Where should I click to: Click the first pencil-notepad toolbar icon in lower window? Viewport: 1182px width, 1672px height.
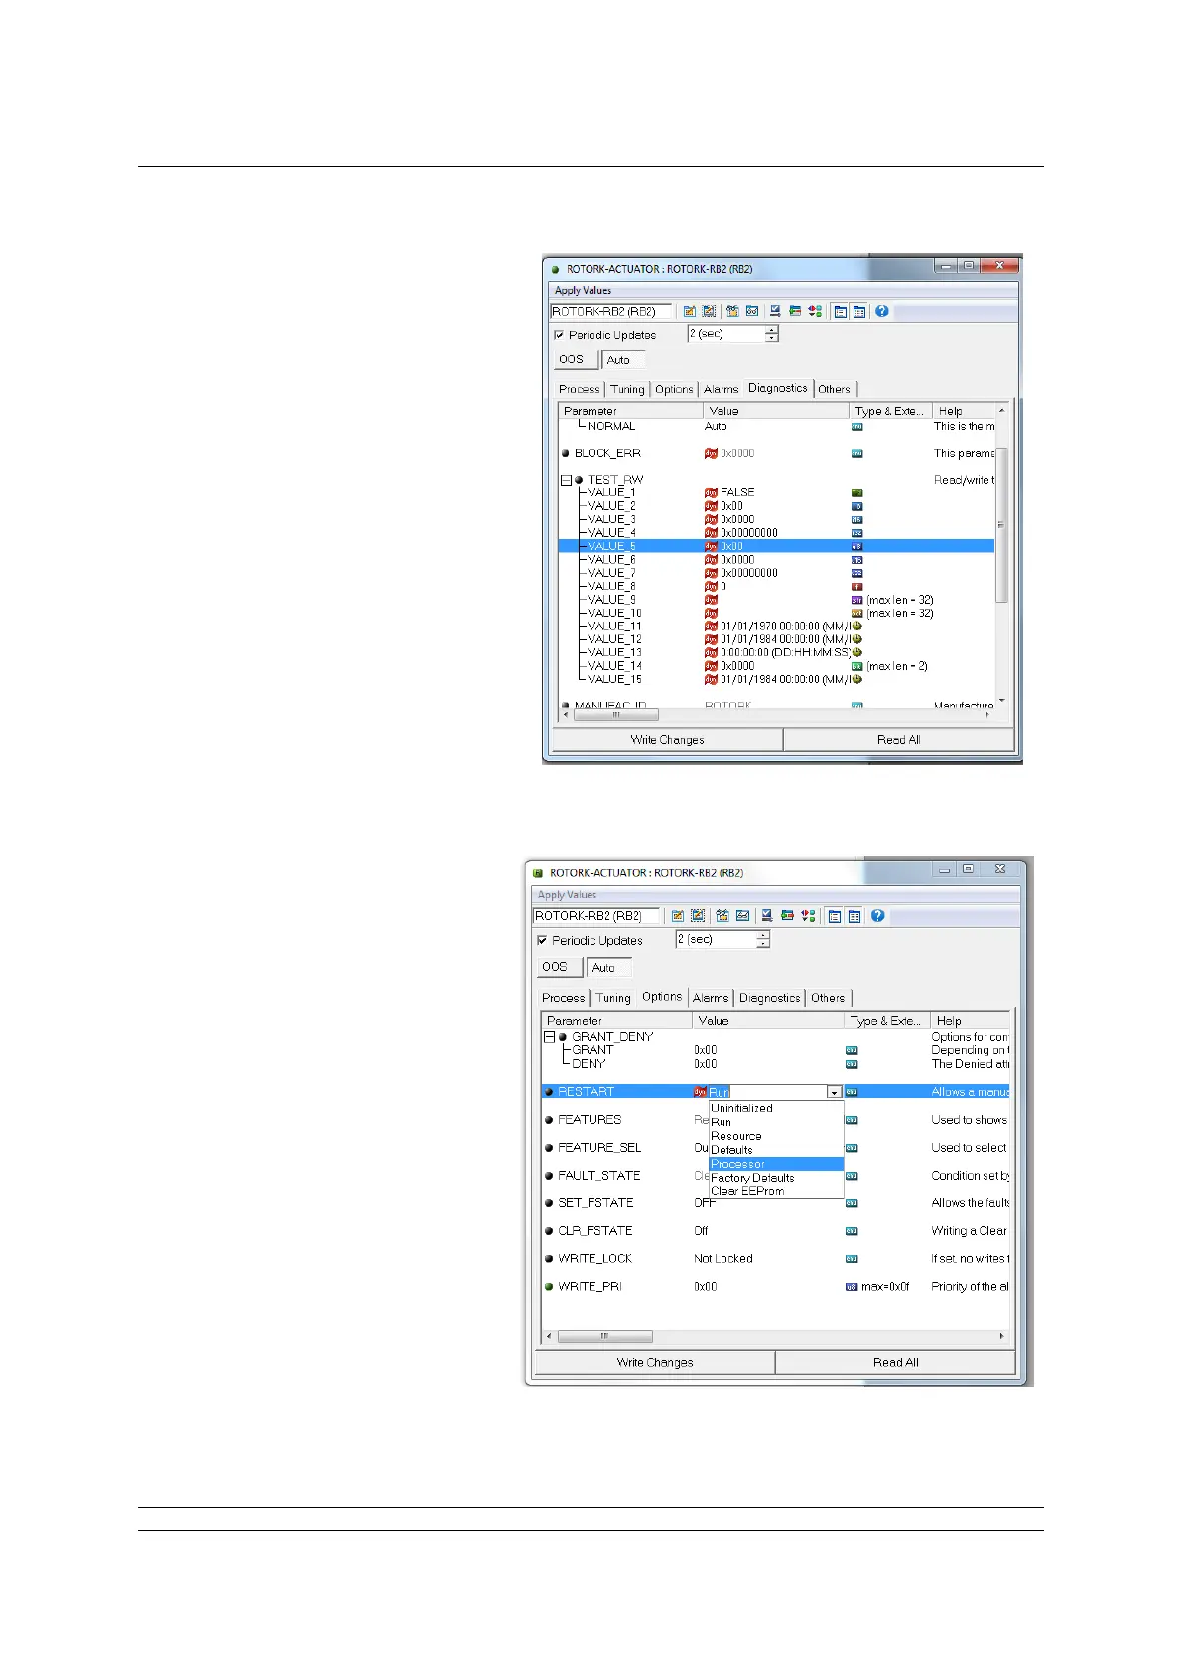pyautogui.click(x=678, y=916)
